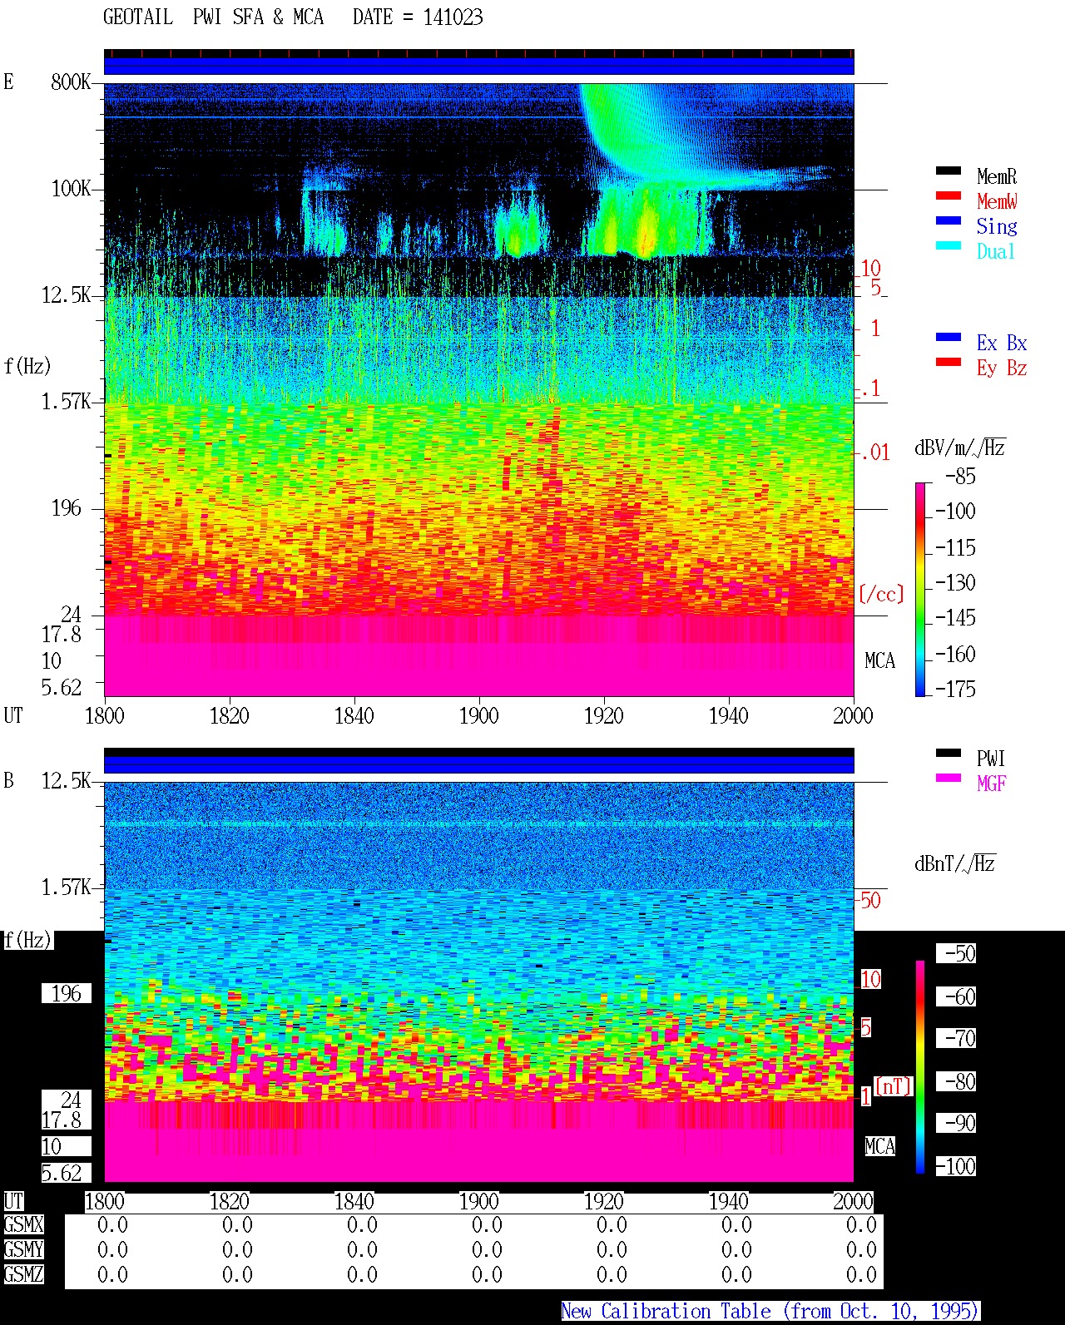Click the black MemR legend swatch
1065x1325 pixels.
[949, 171]
